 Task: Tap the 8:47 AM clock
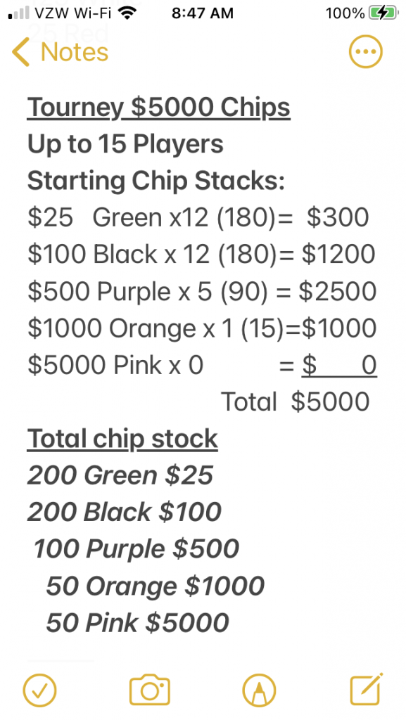(x=203, y=13)
